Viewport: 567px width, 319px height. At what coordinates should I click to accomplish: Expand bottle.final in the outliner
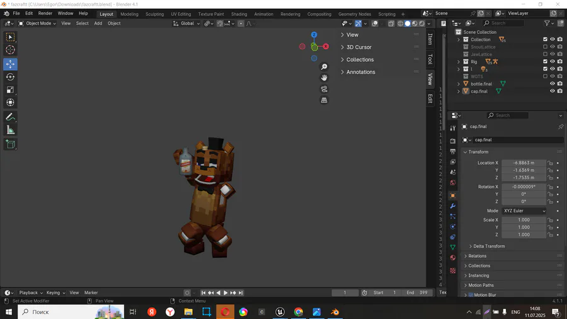click(x=459, y=84)
